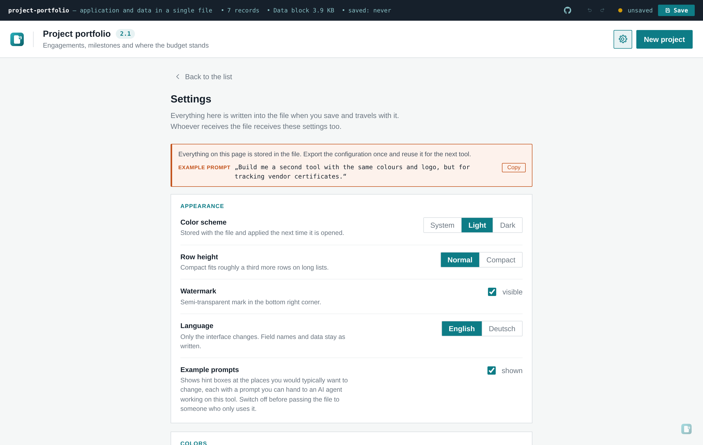Select System color scheme

tap(442, 225)
